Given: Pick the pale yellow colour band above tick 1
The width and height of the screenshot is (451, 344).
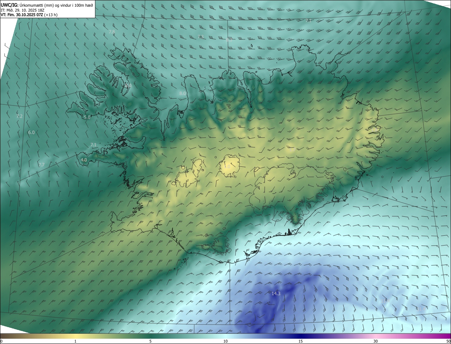Looking at the screenshot, I should [x=75, y=336].
